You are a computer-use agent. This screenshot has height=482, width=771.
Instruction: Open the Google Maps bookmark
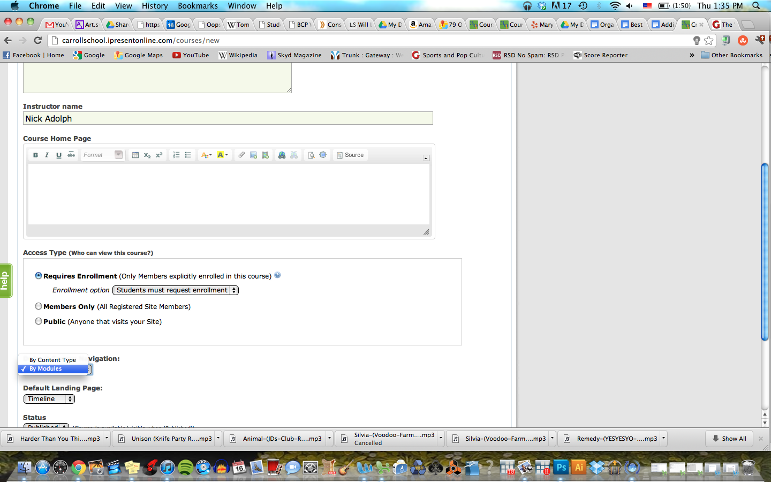pos(138,55)
